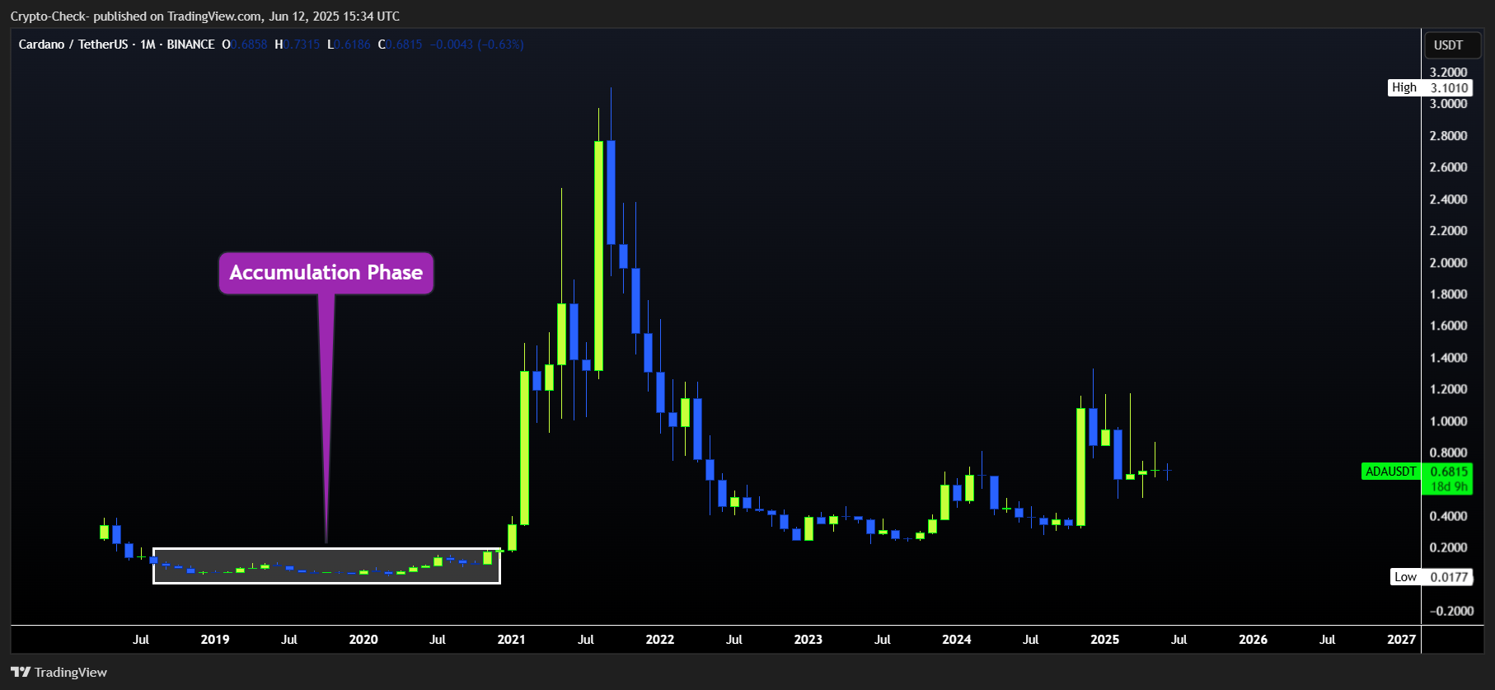Click the 2025 label on time axis
Screen dimensions: 1495x690
pos(1105,640)
